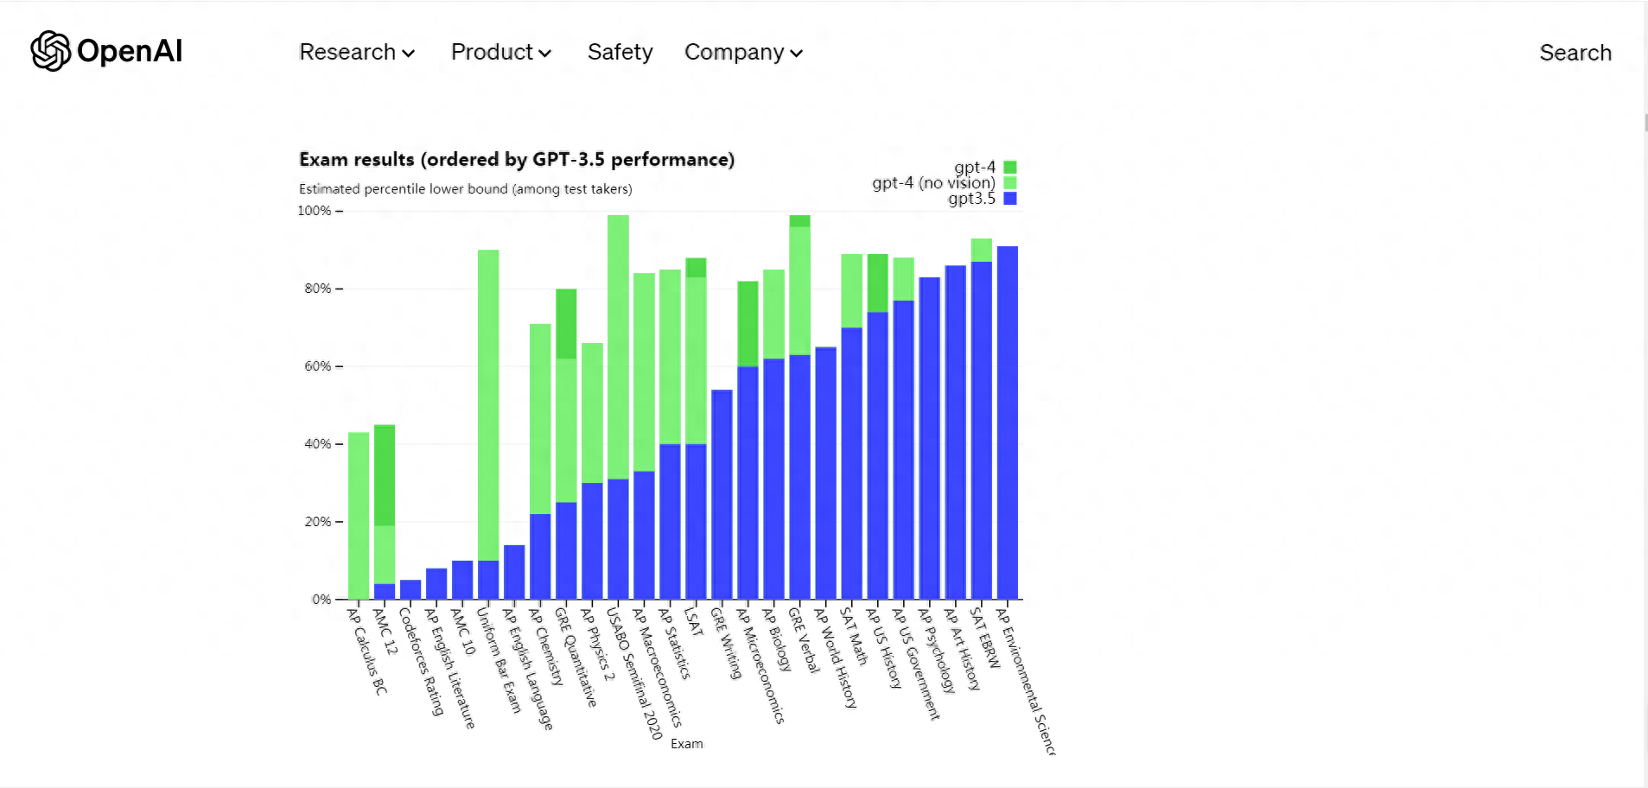Click the 'GRE Quantitative' axis label
The height and width of the screenshot is (788, 1648).
[576, 657]
